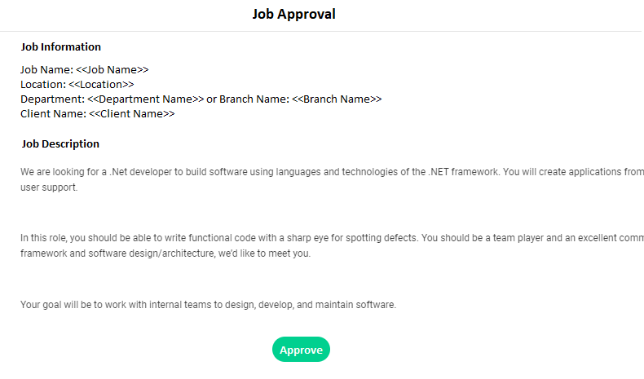Click the Job Description section heading
The height and width of the screenshot is (379, 644).
(x=60, y=143)
